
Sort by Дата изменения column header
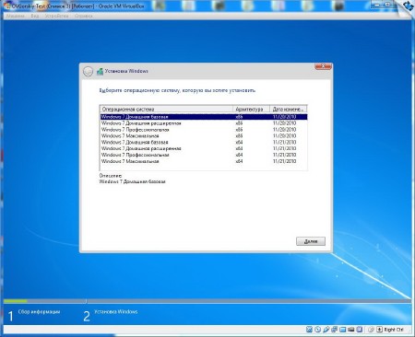(288, 109)
